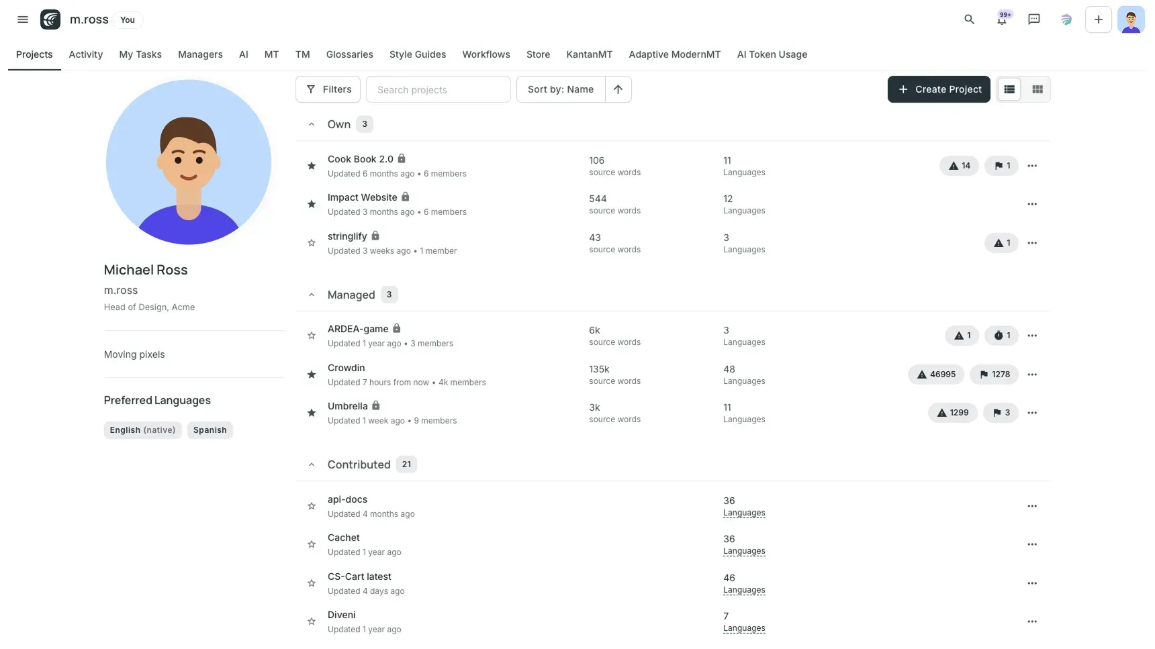Viewport: 1155px width, 649px height.
Task: Collapse the Managed projects section
Action: click(312, 295)
